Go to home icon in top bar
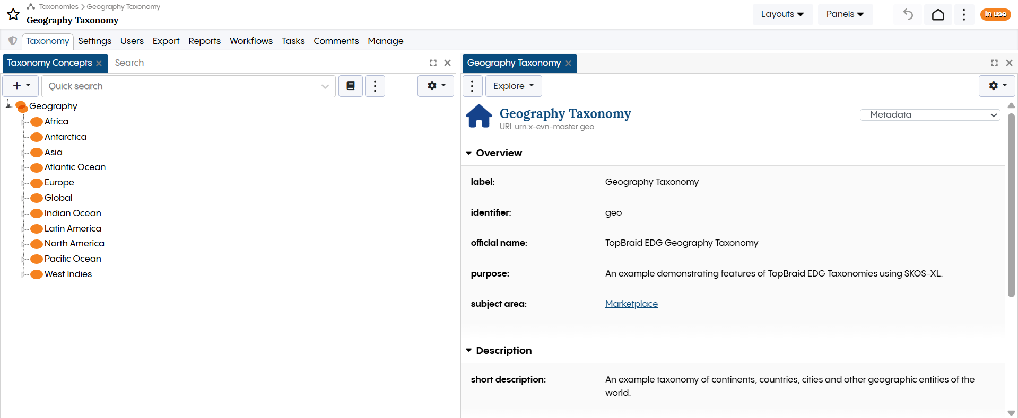Image resolution: width=1018 pixels, height=418 pixels. (938, 14)
